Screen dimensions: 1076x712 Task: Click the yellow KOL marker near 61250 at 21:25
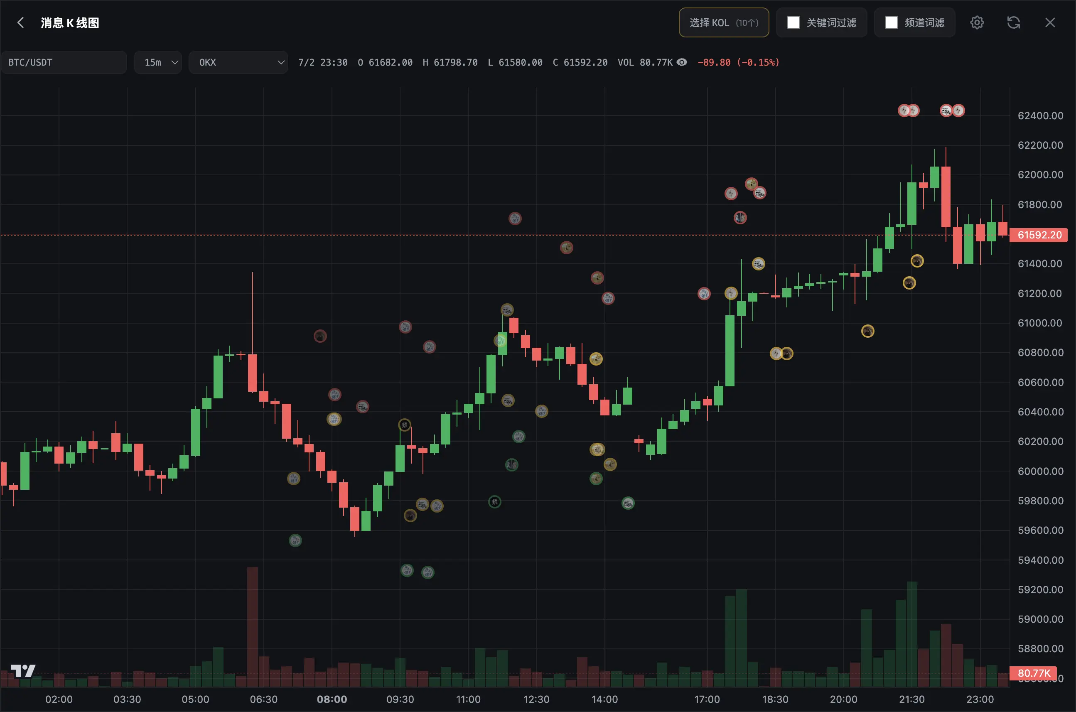coord(909,283)
